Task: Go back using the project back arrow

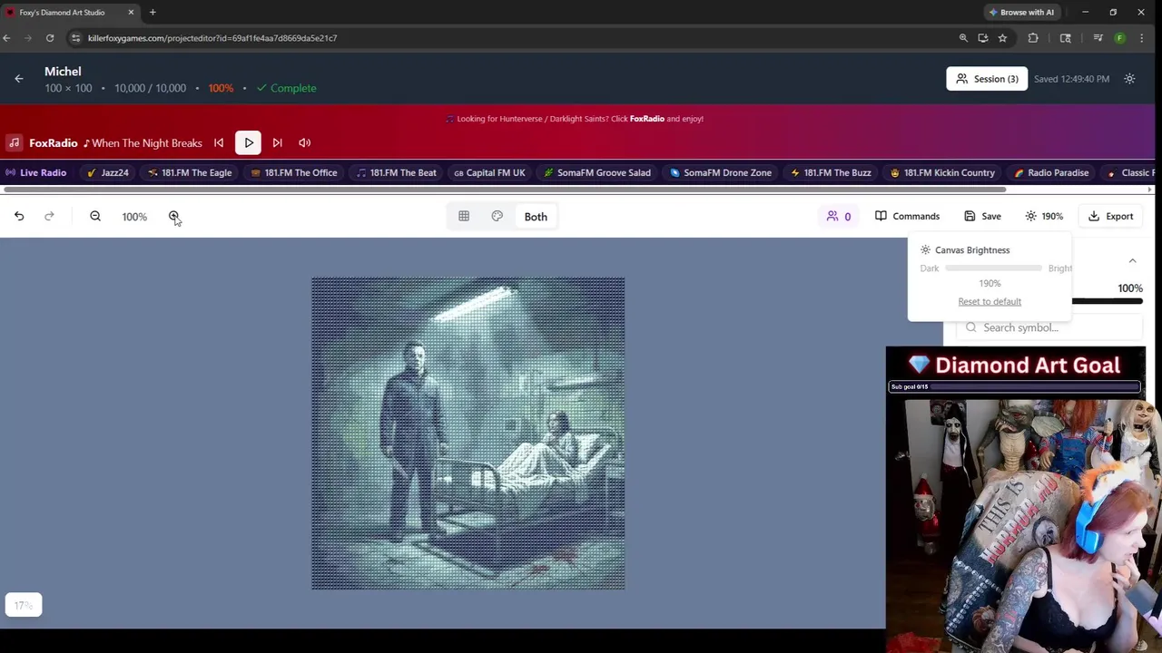Action: pyautogui.click(x=18, y=79)
